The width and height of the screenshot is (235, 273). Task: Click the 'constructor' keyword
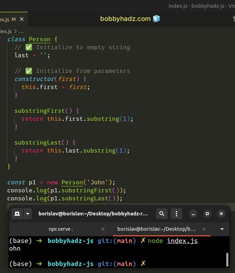(x=34, y=79)
